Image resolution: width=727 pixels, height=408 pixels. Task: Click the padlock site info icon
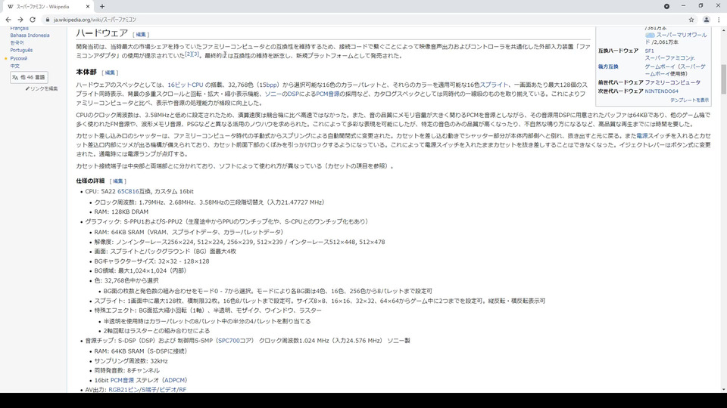(47, 20)
